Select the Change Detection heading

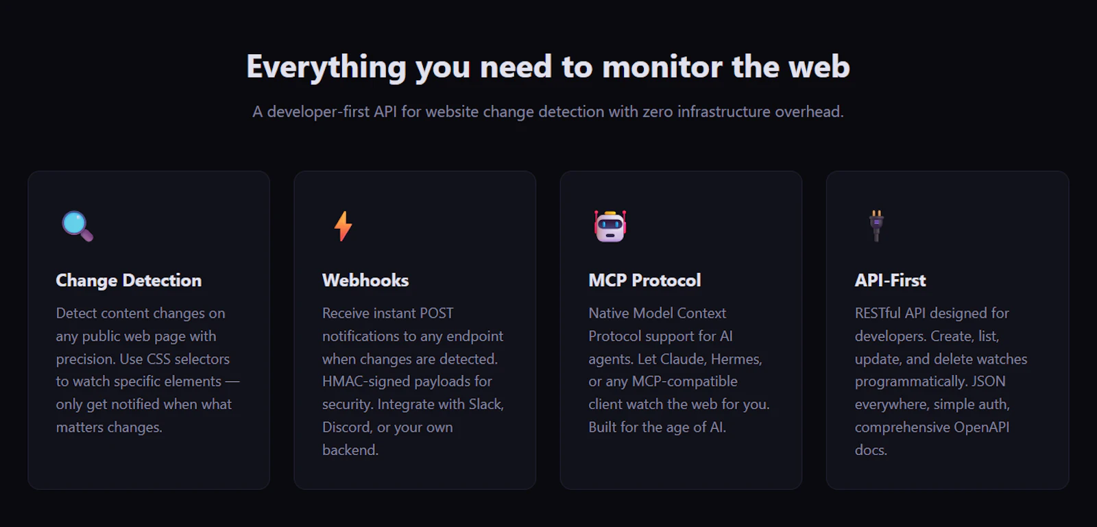129,280
